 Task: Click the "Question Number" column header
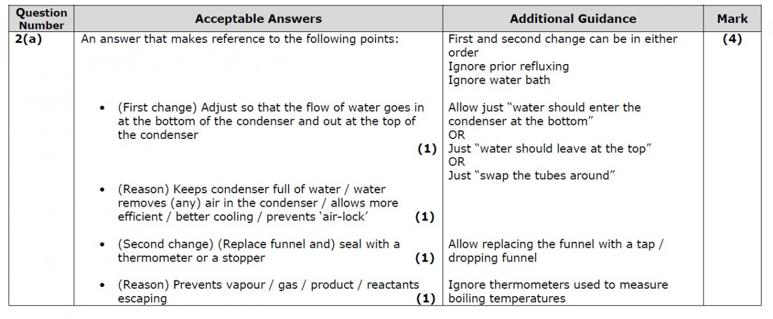(x=41, y=19)
